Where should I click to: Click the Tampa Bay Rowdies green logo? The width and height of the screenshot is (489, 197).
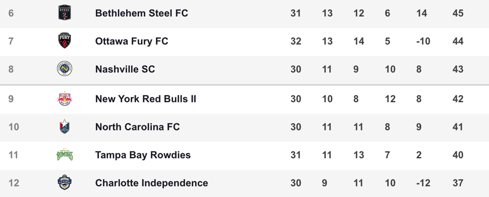click(x=64, y=155)
